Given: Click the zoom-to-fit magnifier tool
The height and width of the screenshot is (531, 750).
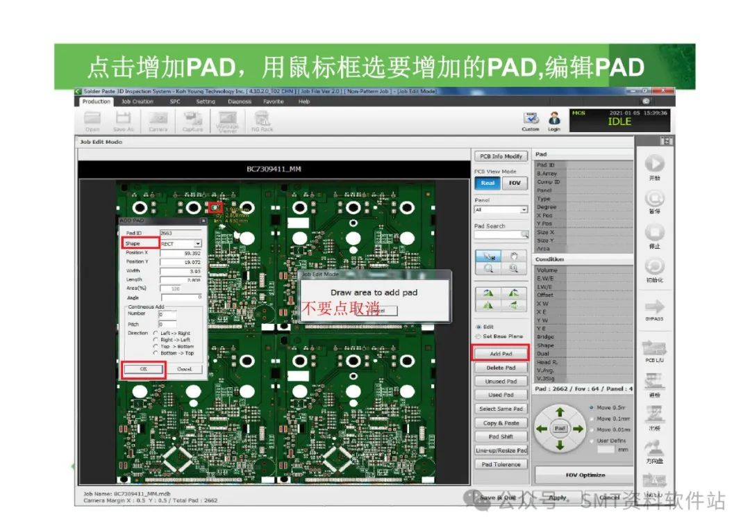Looking at the screenshot, I should point(514,268).
